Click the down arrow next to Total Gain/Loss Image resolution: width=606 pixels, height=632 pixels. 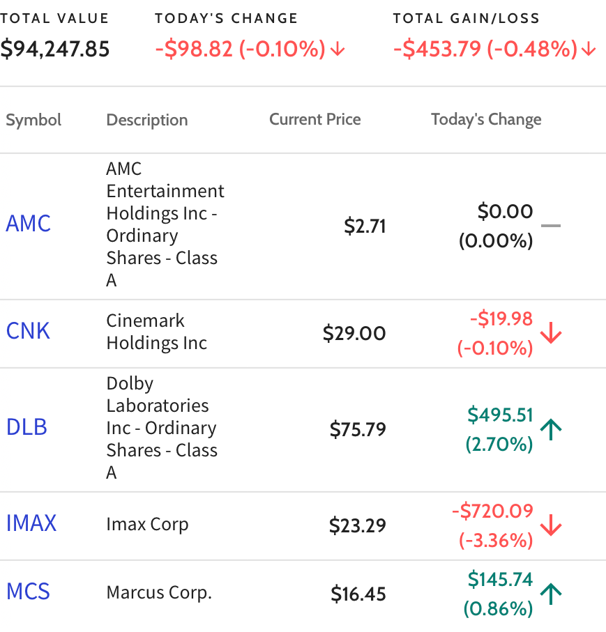pyautogui.click(x=589, y=49)
